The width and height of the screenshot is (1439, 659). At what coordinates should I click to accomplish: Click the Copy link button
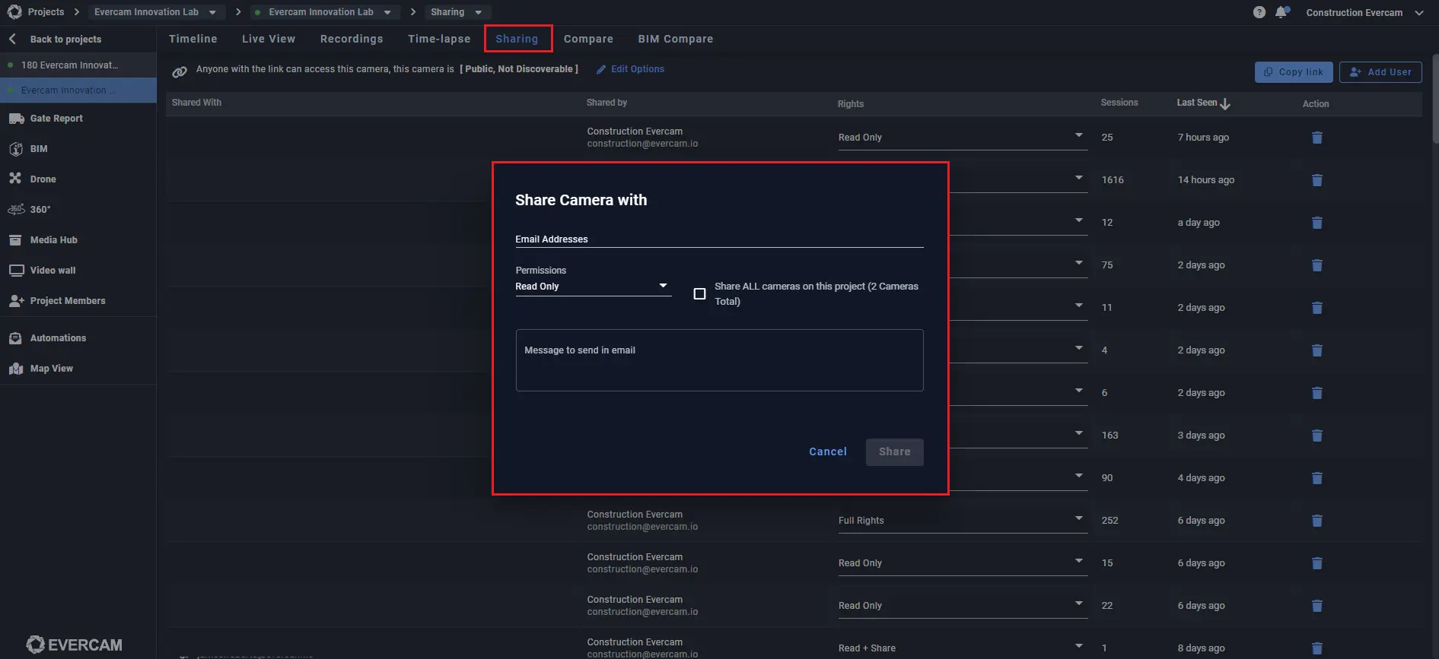tap(1294, 72)
